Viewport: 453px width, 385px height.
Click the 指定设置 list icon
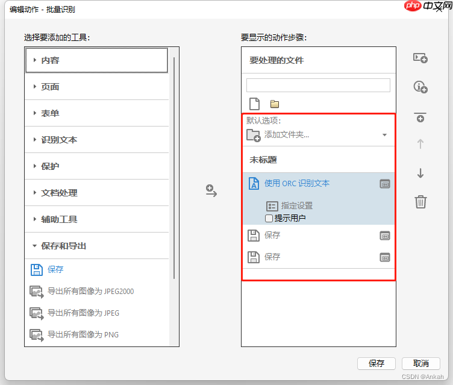pyautogui.click(x=272, y=206)
